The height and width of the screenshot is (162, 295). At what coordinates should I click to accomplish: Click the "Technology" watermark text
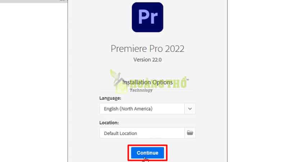141,90
